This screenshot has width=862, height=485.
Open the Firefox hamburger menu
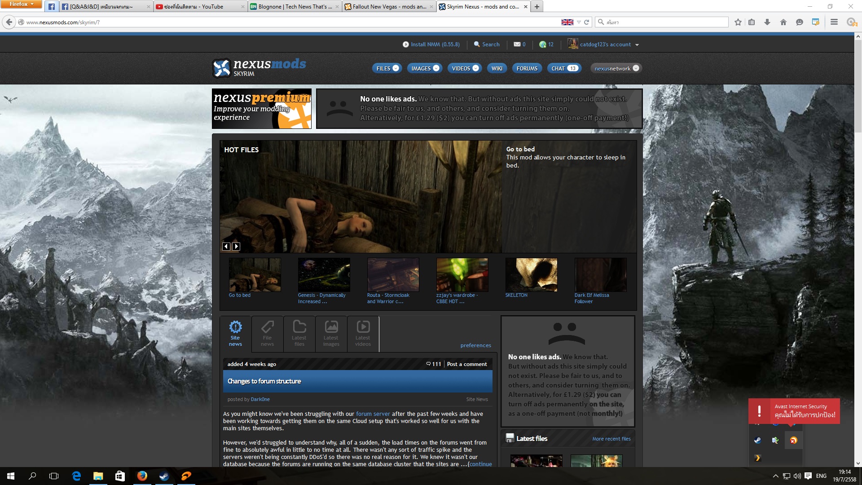pos(834,22)
